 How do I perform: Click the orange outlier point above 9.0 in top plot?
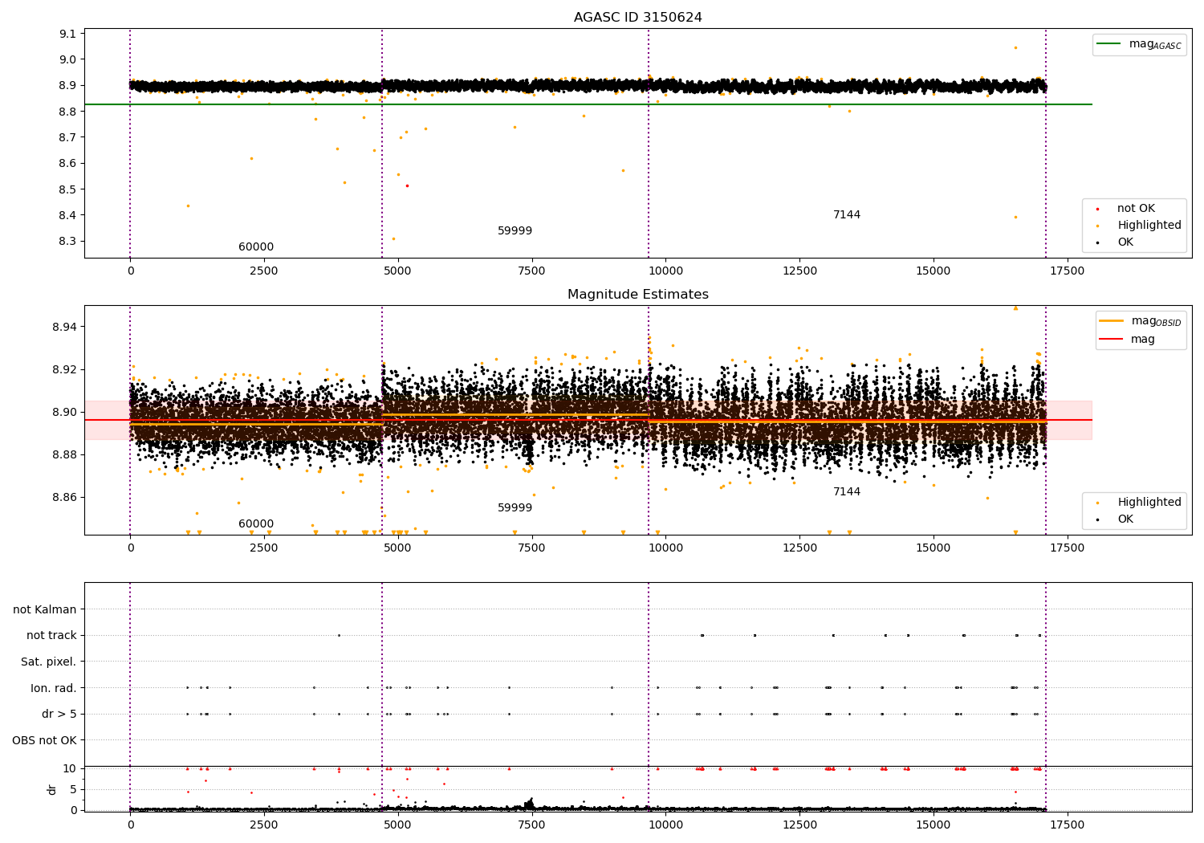[1015, 47]
